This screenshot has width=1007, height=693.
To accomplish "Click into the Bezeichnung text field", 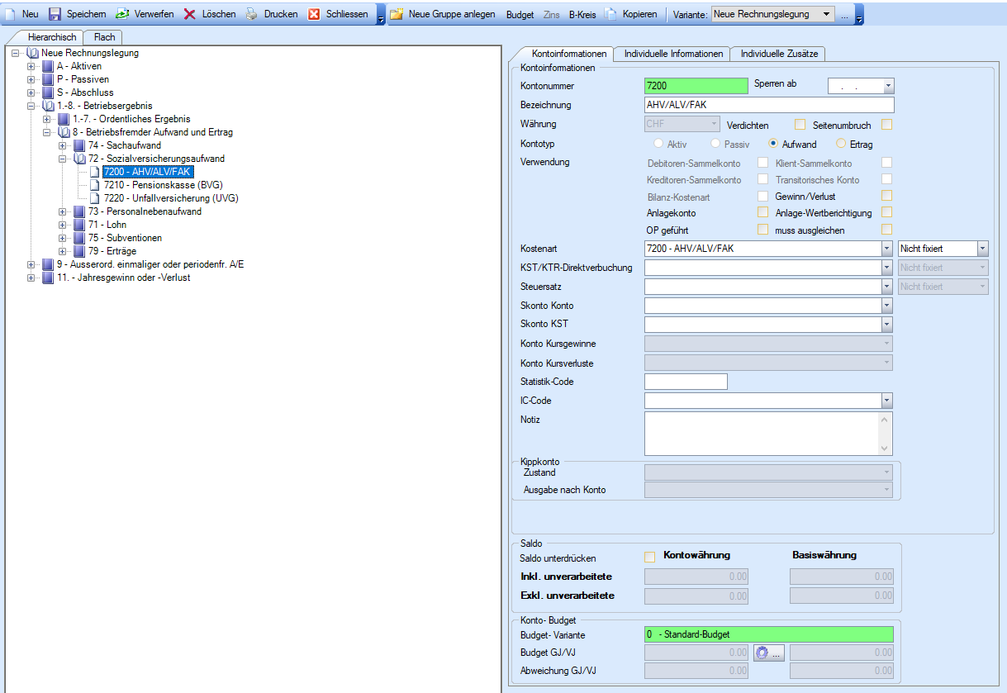I will tap(768, 105).
